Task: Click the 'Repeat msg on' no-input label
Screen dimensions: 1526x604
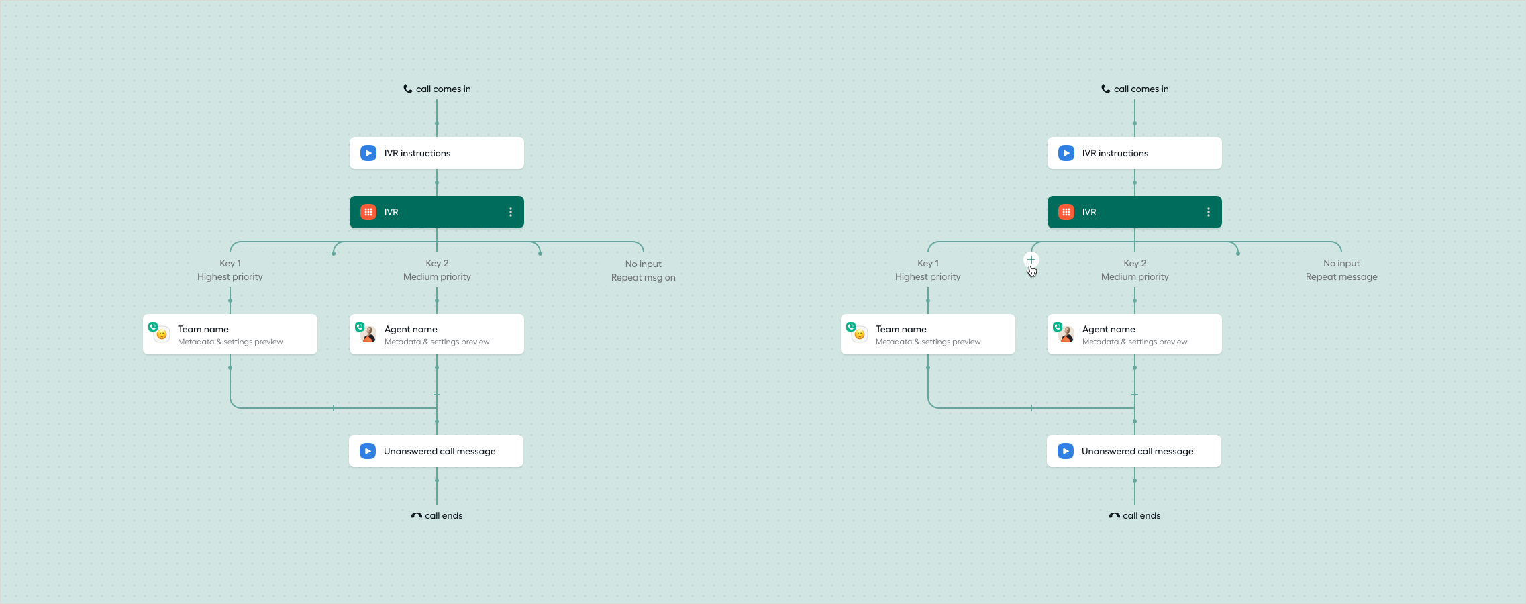Action: coord(643,278)
